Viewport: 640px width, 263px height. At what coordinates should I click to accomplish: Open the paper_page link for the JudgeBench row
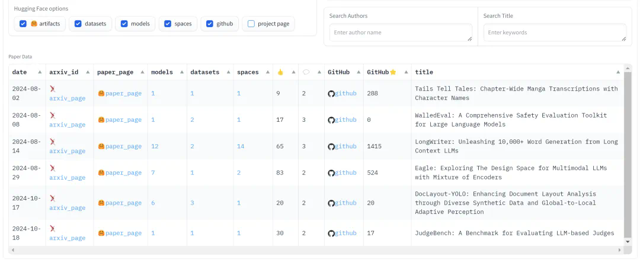[x=123, y=233]
